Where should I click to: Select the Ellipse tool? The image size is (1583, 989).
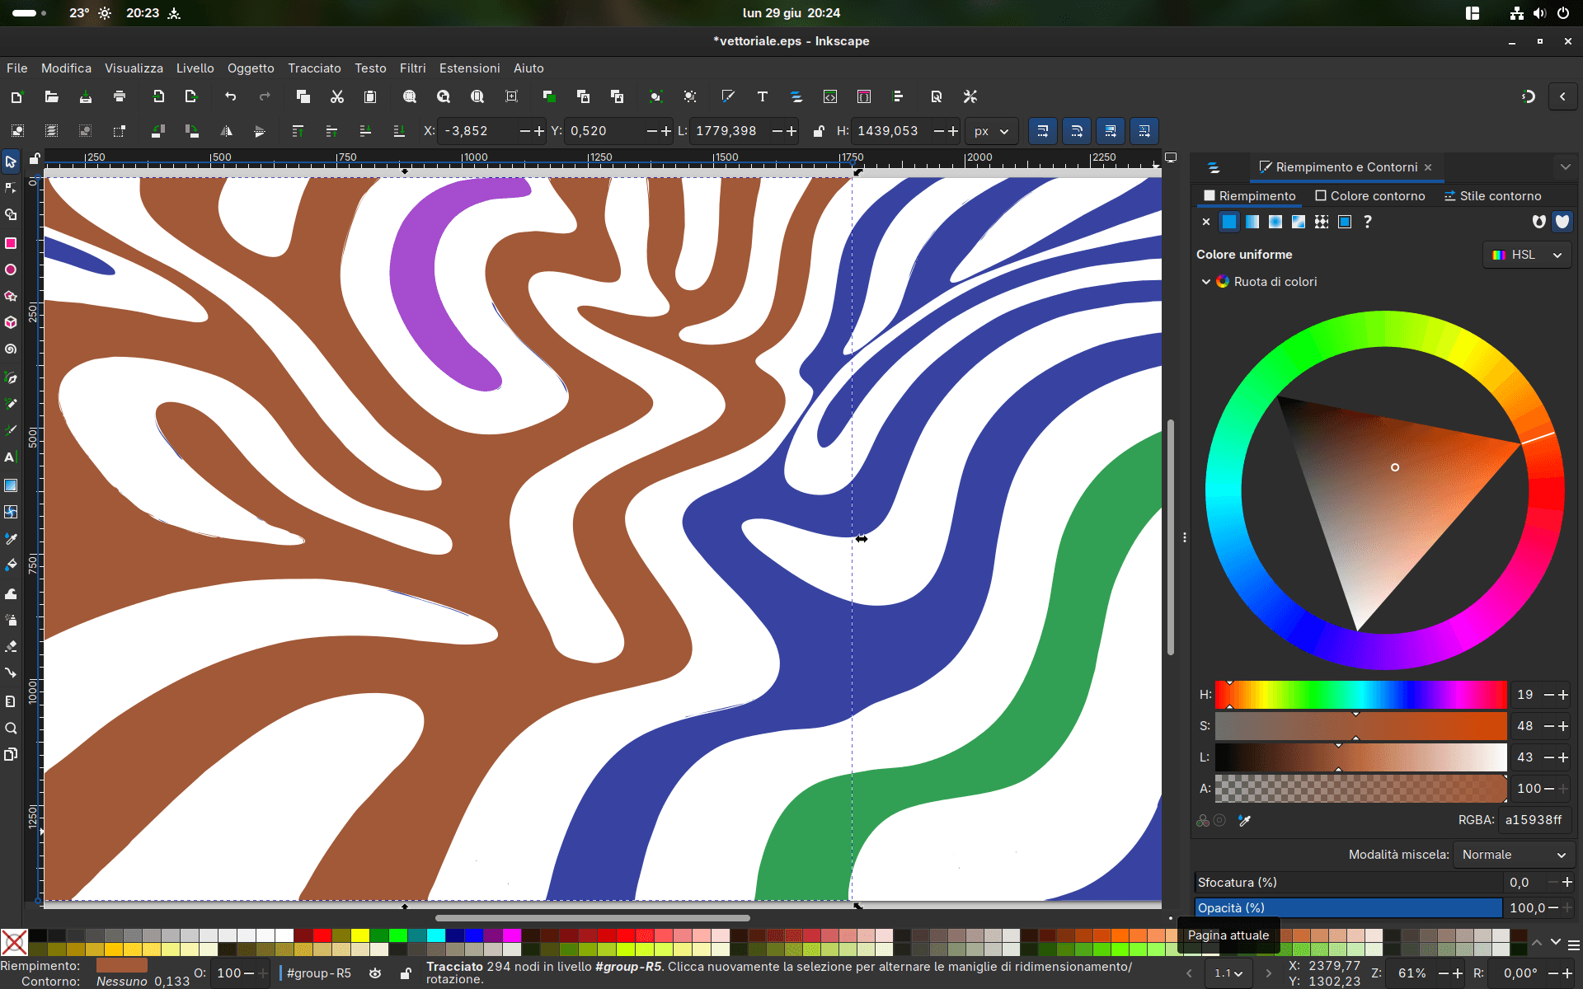click(11, 270)
